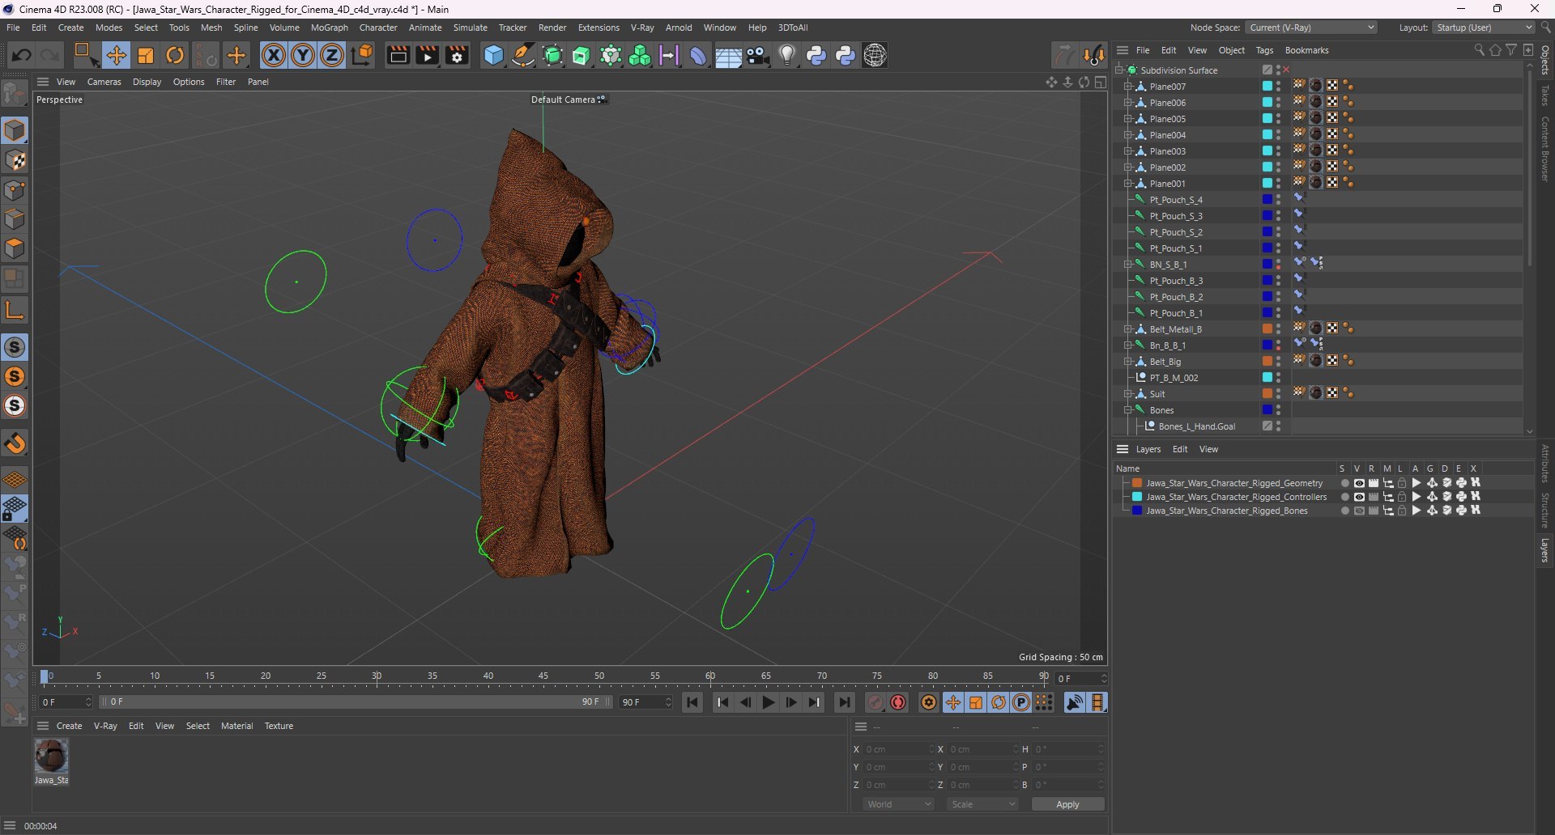Select Pt_Pouch_S_4 joint in tree

pyautogui.click(x=1176, y=200)
